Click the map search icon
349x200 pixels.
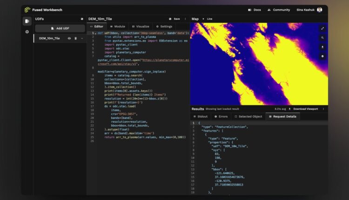coord(322,38)
